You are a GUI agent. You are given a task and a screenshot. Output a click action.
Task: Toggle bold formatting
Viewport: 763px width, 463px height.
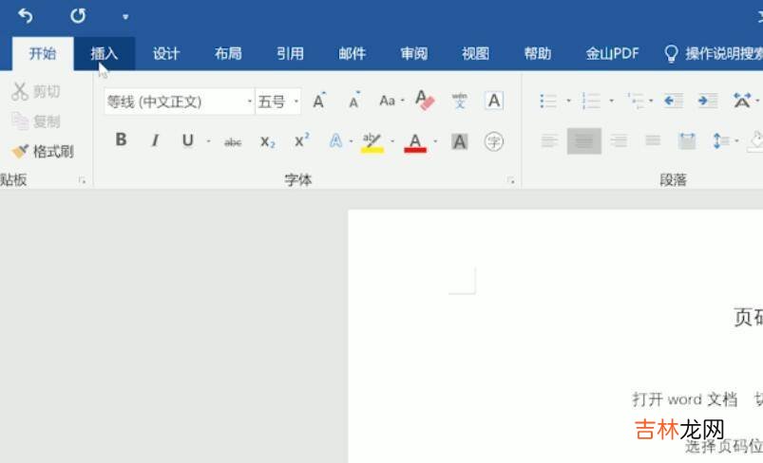coord(121,140)
